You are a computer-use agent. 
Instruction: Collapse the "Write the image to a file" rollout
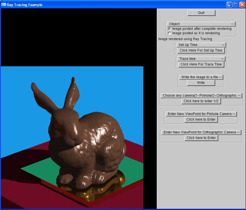pos(201,77)
